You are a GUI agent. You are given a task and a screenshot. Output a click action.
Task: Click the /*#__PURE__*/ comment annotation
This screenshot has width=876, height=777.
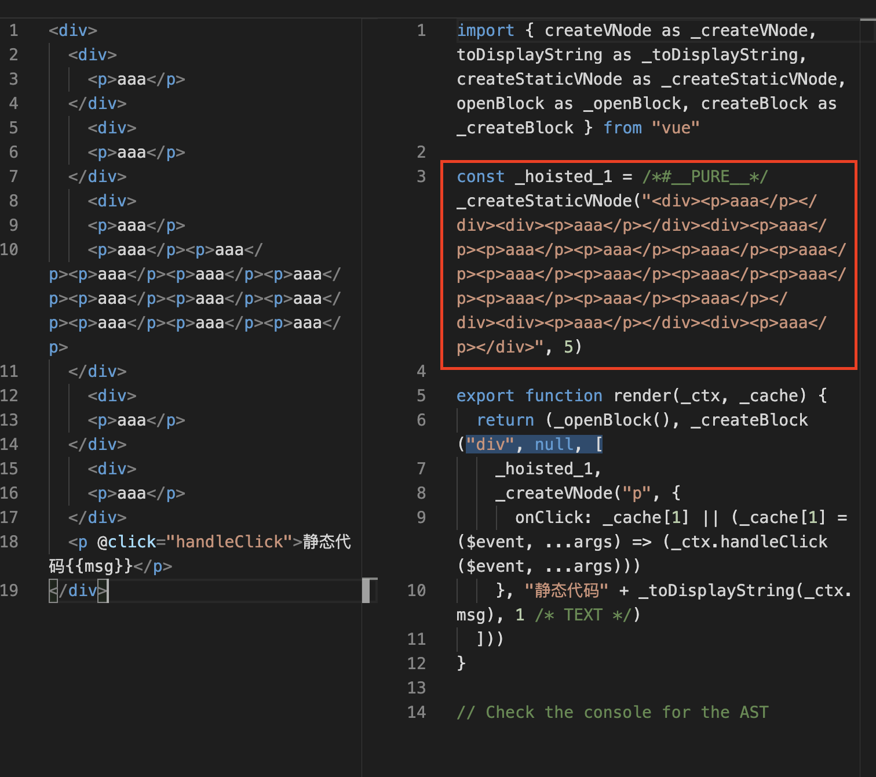click(705, 176)
